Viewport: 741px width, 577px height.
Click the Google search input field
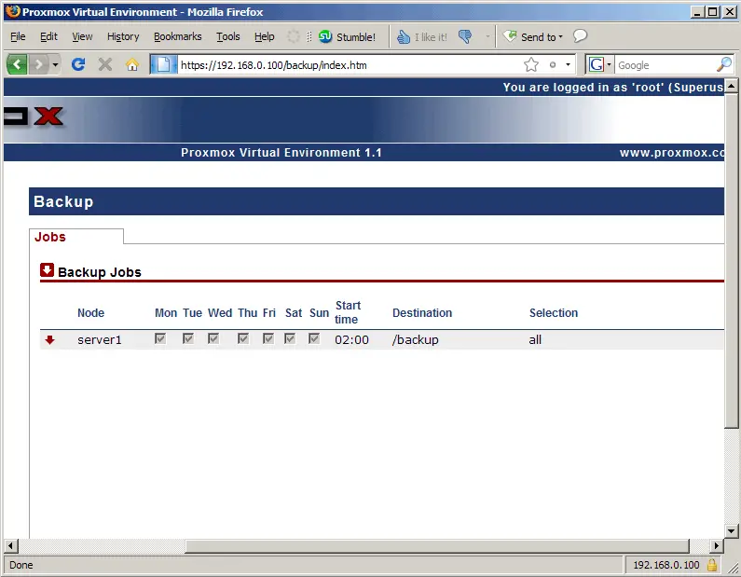[666, 64]
